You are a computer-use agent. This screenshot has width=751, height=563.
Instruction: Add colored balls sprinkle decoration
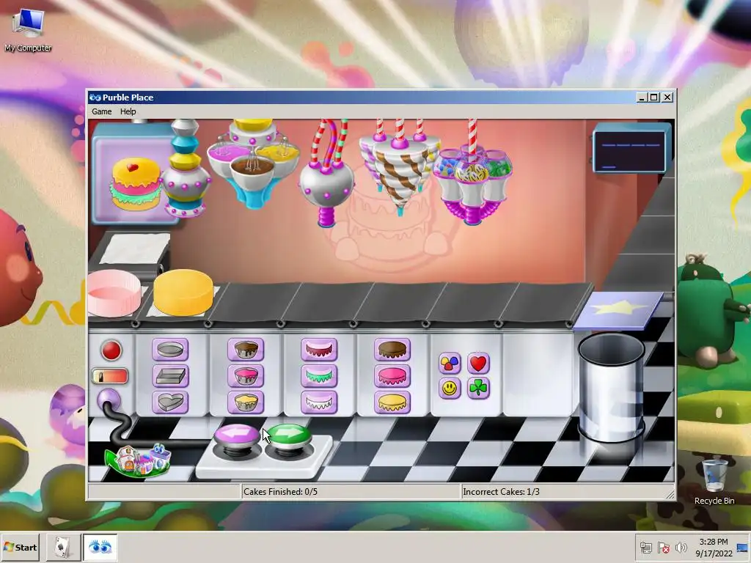[x=450, y=364]
